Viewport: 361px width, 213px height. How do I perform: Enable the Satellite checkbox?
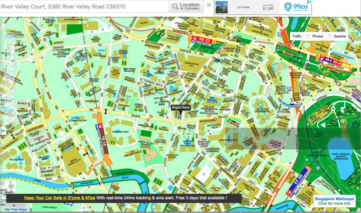click(330, 36)
